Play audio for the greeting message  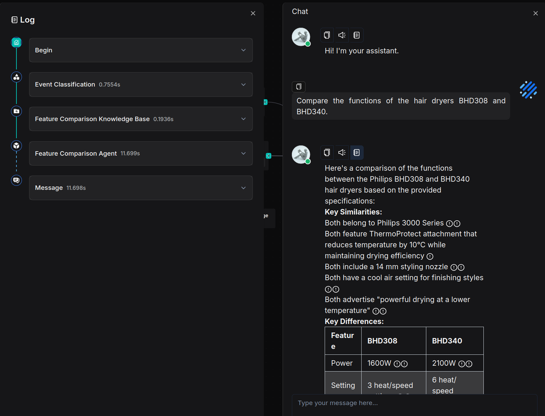coord(342,35)
